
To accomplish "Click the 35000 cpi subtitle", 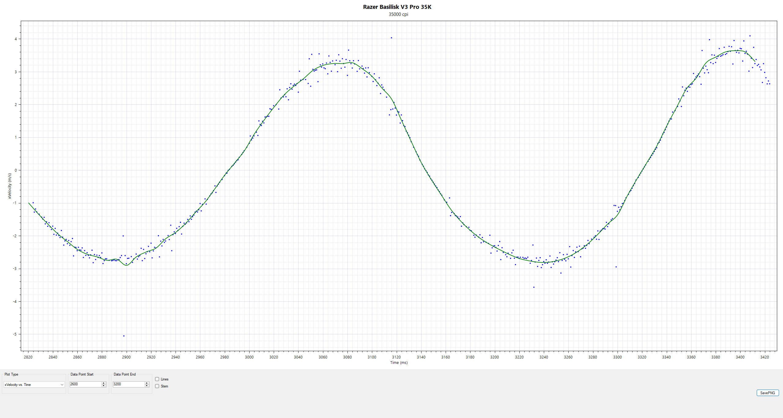I will point(398,14).
